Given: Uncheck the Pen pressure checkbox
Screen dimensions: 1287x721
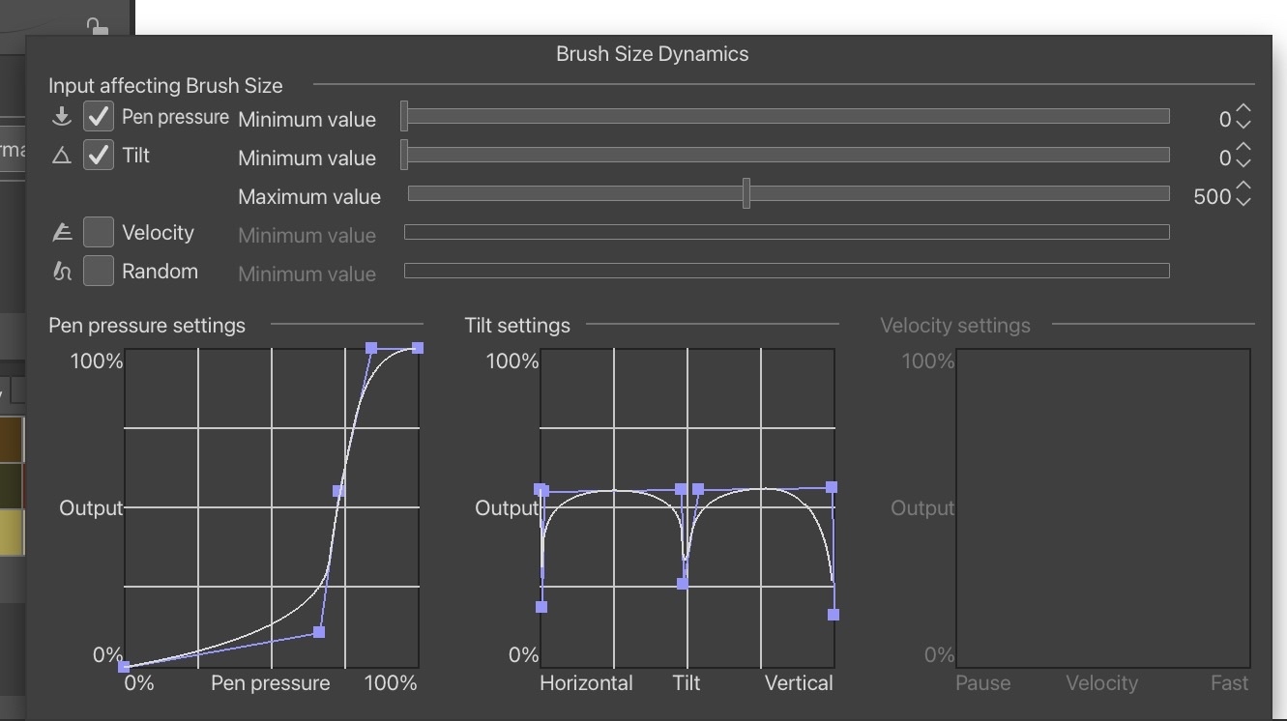Looking at the screenshot, I should [99, 117].
